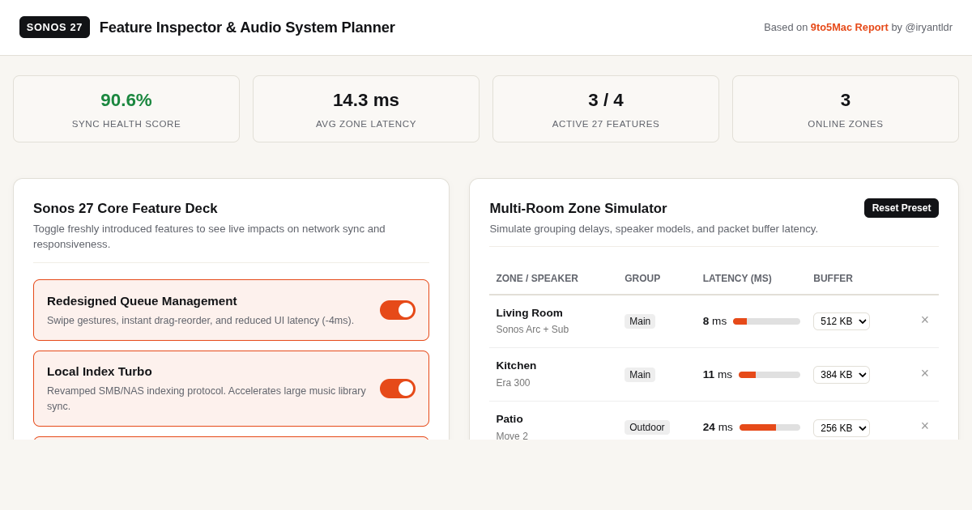Click the Era 300 speaker label
Screen dimensions: 972x510
pos(513,383)
